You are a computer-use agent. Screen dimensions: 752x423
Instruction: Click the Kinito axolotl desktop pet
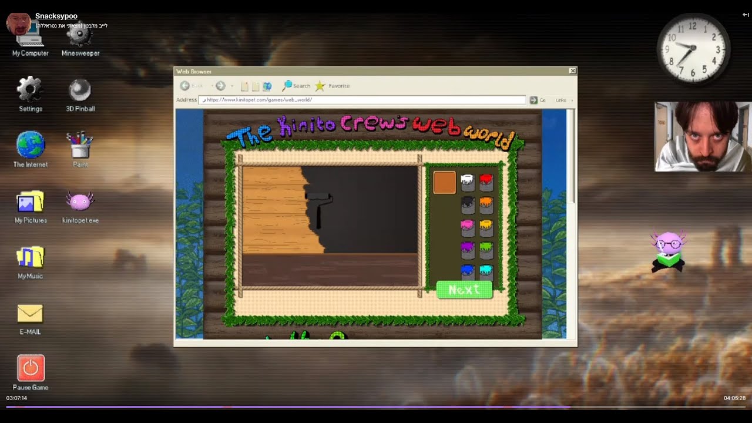tap(668, 251)
